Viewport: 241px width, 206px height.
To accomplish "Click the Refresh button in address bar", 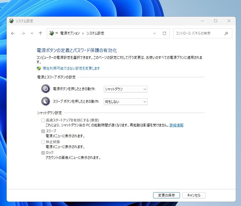I will (x=164, y=33).
